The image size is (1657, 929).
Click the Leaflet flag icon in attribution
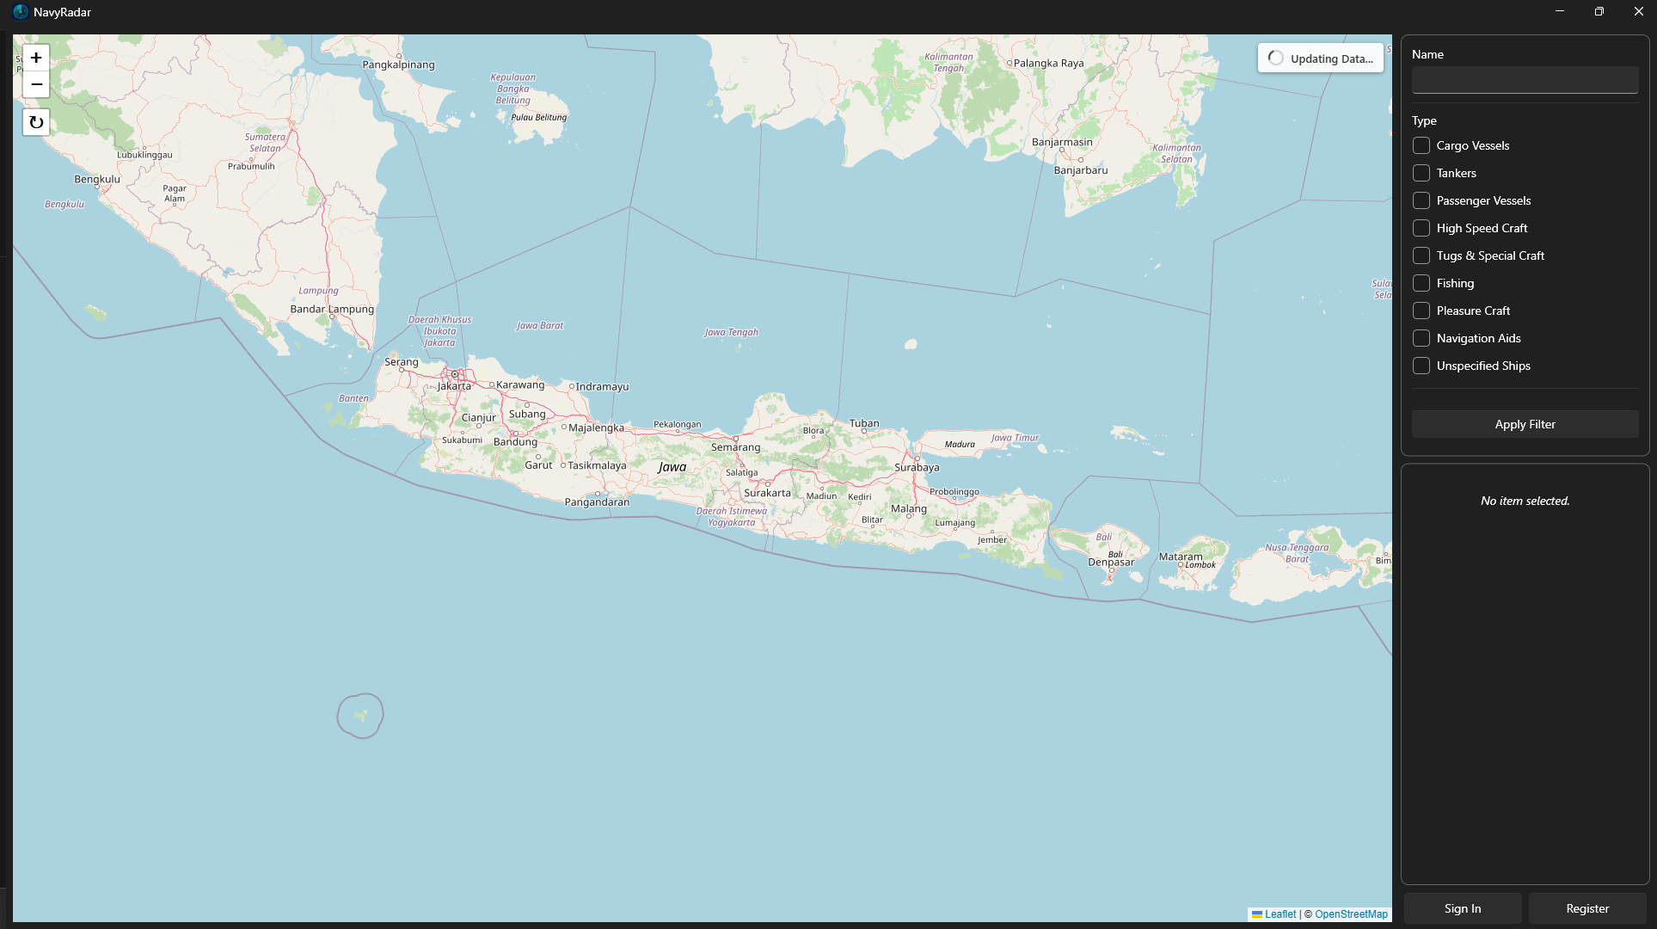click(1258, 914)
